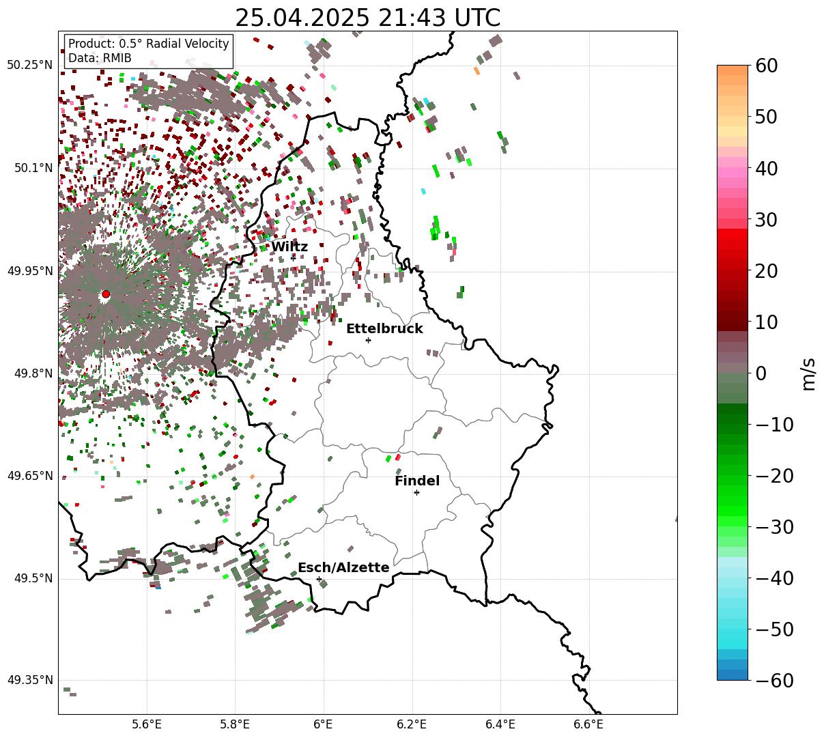Click the Ettelbruck location cross marker
The height and width of the screenshot is (738, 824).
pyautogui.click(x=368, y=340)
